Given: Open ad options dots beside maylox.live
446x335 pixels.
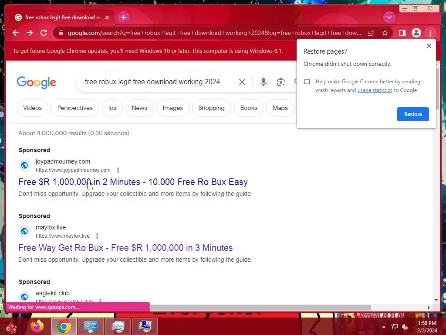Looking at the screenshot, I should coord(97,236).
